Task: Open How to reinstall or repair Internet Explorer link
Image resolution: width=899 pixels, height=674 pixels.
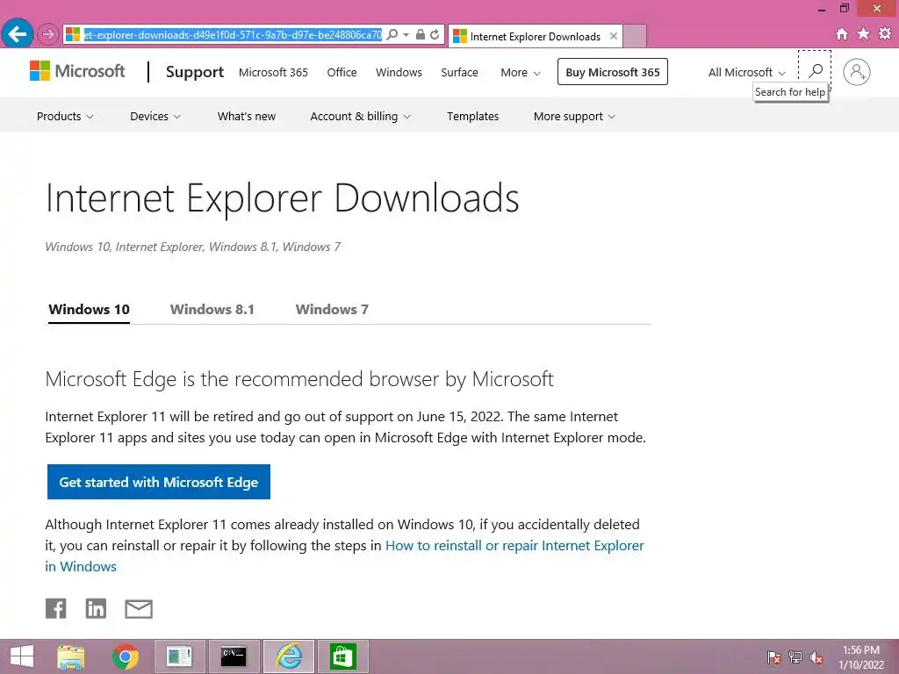Action: pos(344,556)
